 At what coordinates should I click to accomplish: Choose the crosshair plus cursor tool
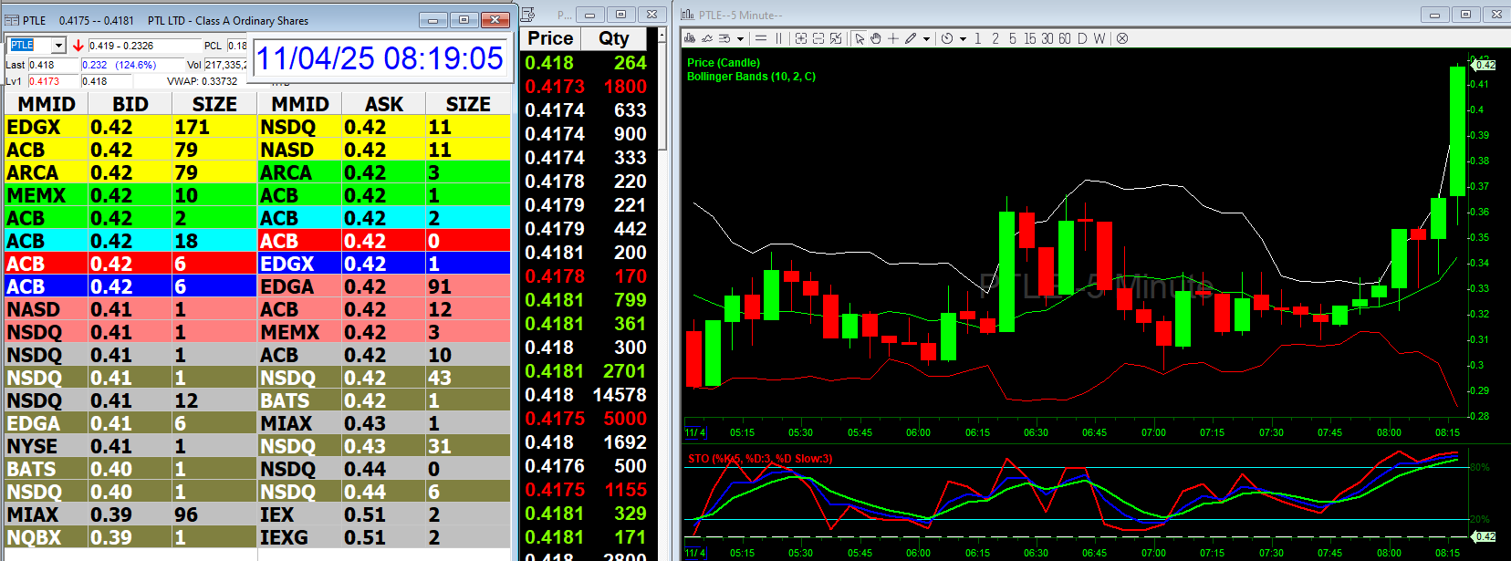[893, 38]
